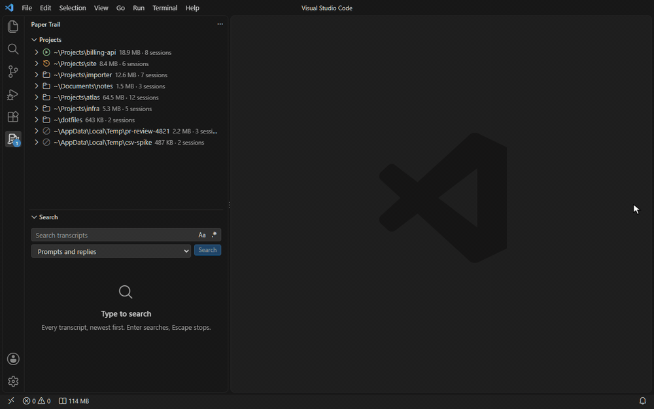Open the Explorer view in the activity bar
This screenshot has width=654, height=409.
click(13, 26)
